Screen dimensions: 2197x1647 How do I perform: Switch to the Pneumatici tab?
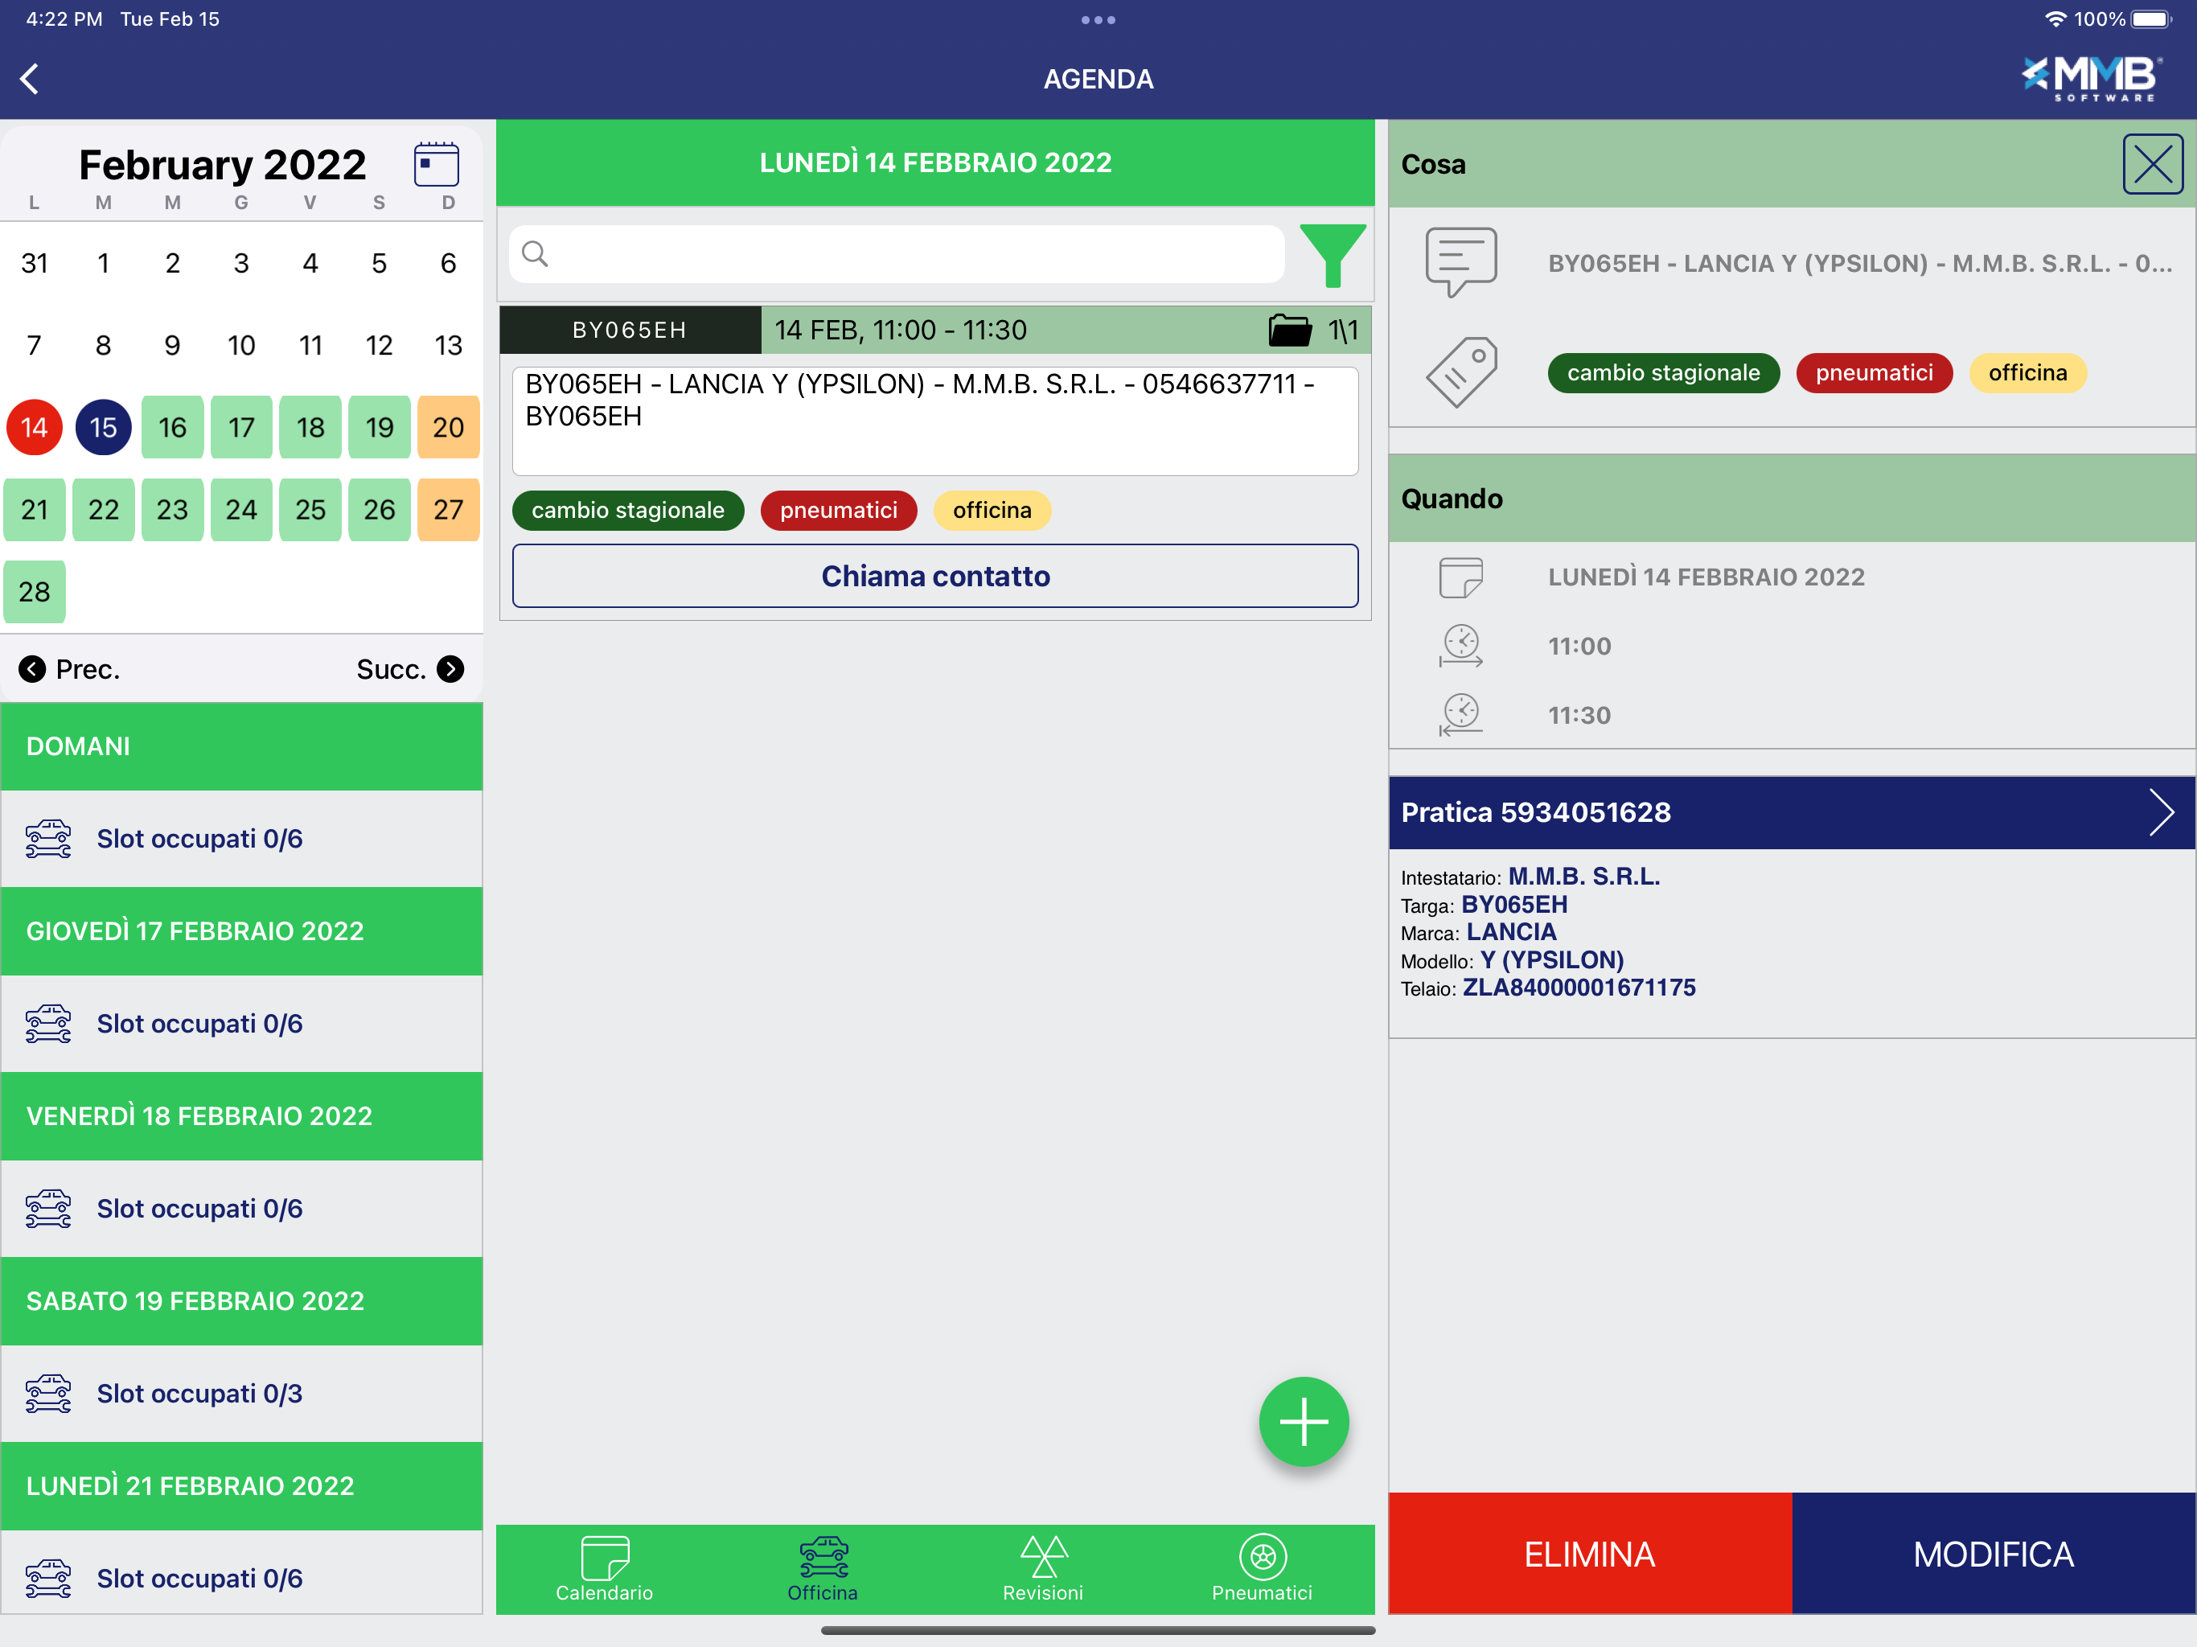(x=1263, y=1568)
